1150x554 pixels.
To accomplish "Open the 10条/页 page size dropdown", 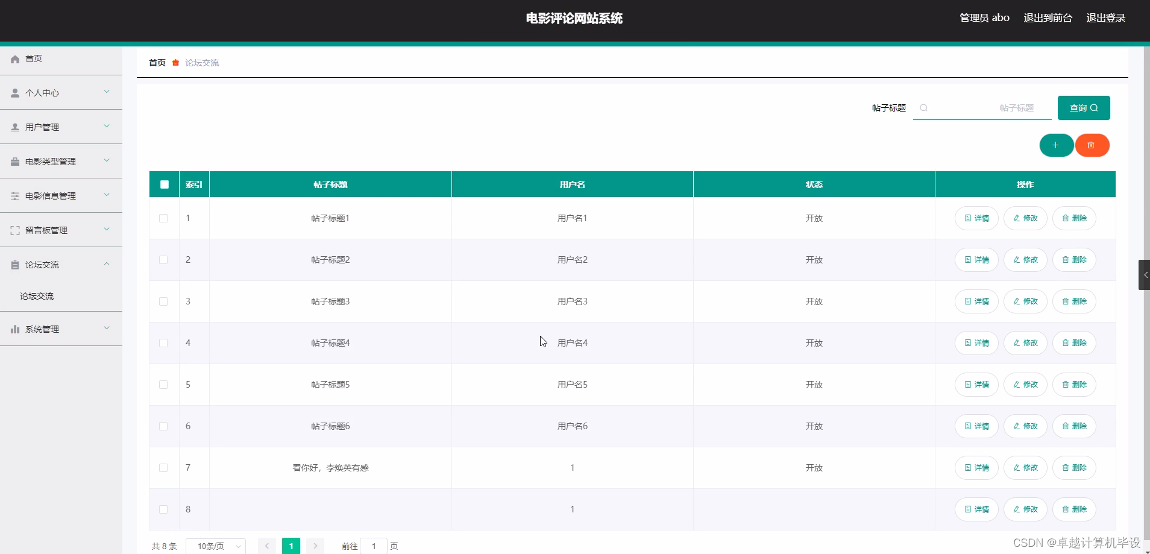I will [215, 546].
